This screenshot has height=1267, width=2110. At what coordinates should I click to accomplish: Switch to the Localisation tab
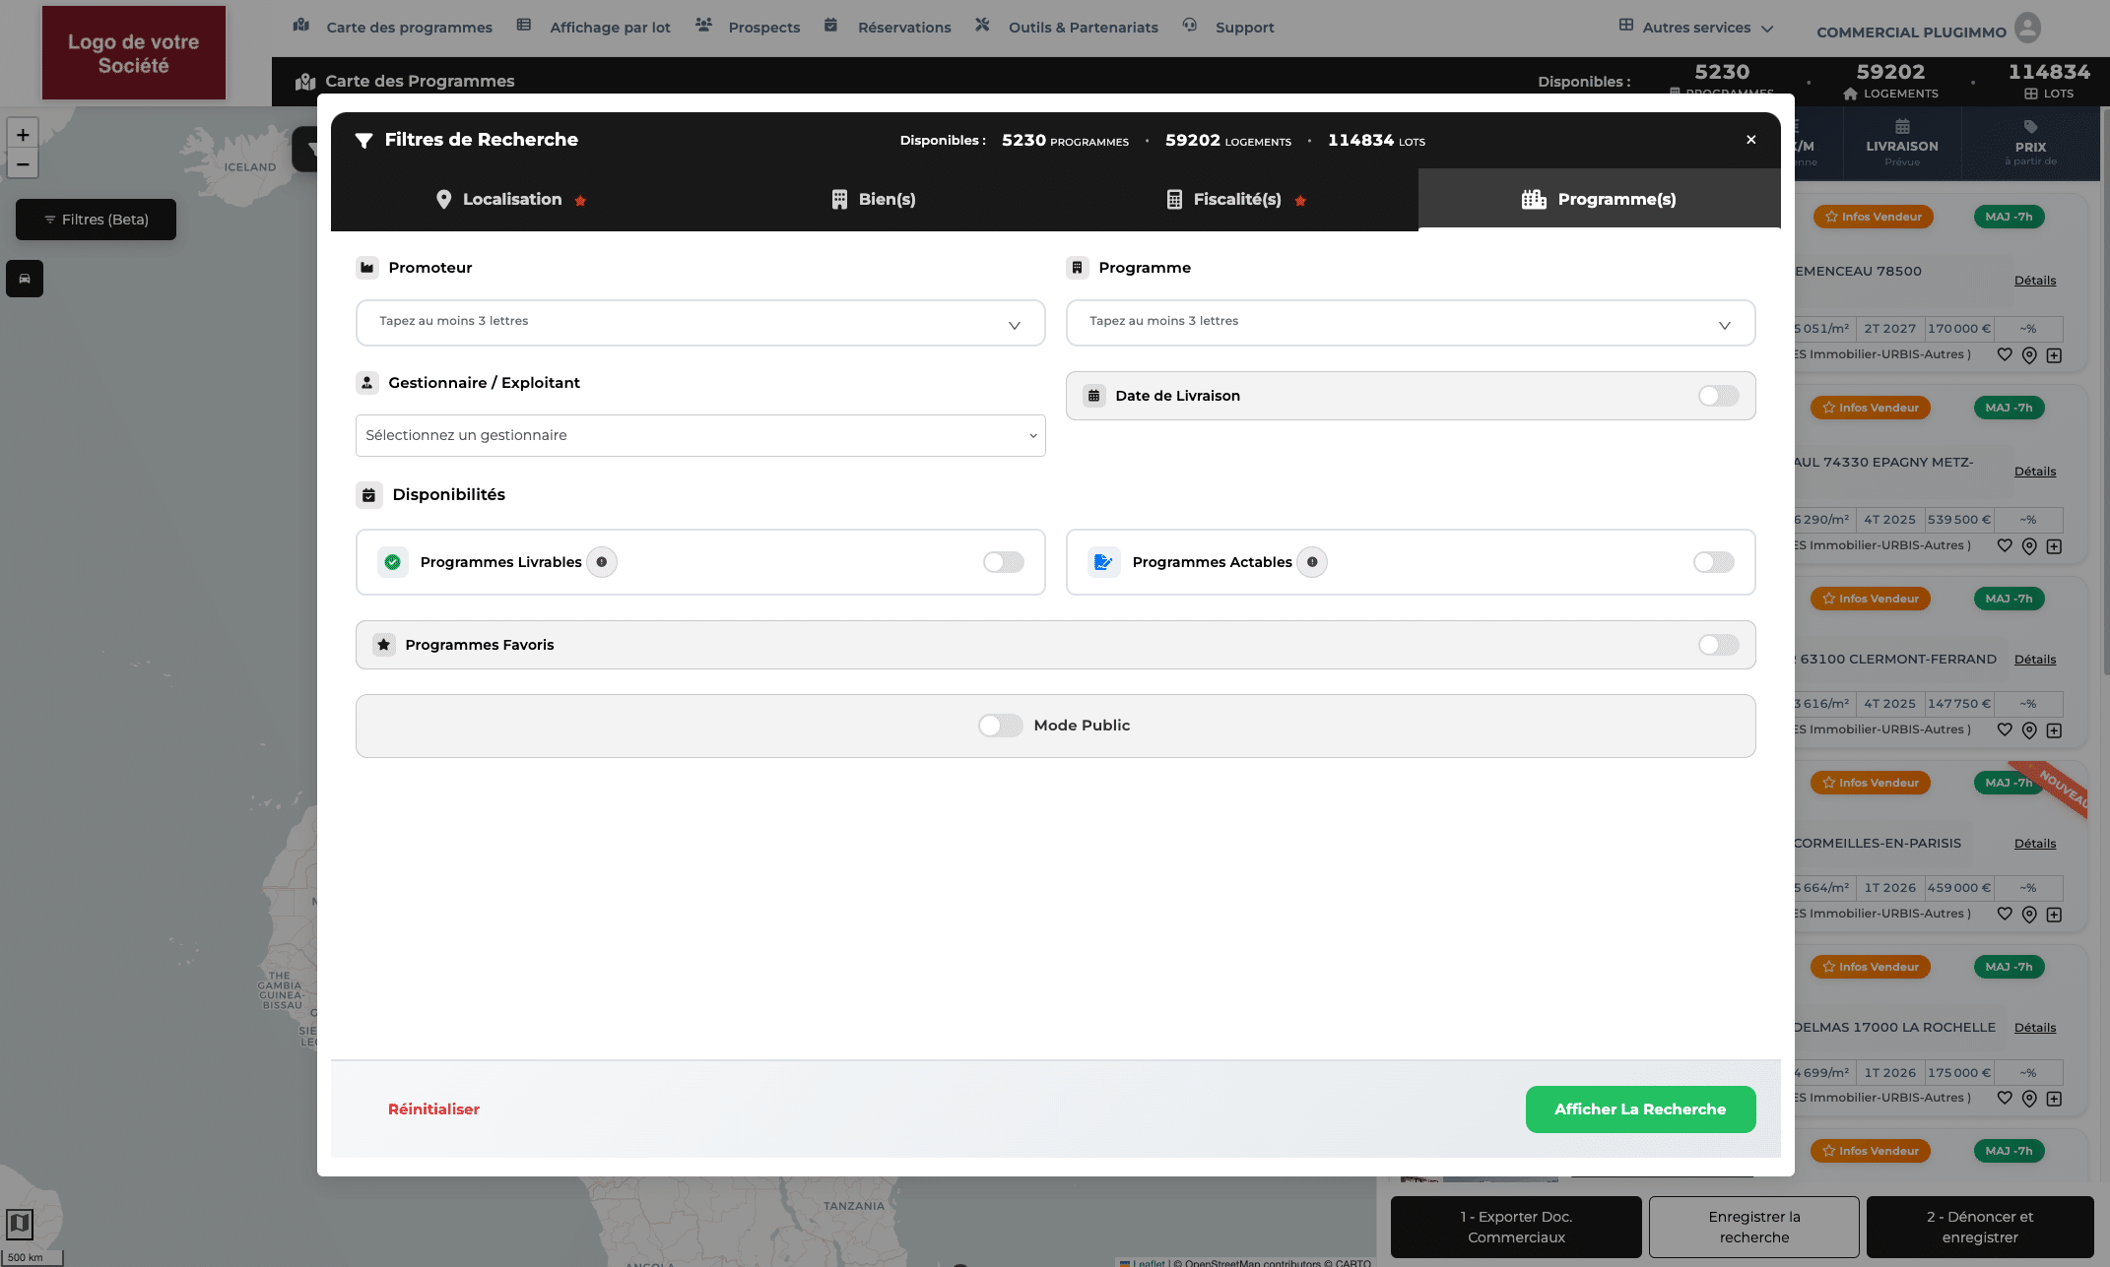[511, 200]
